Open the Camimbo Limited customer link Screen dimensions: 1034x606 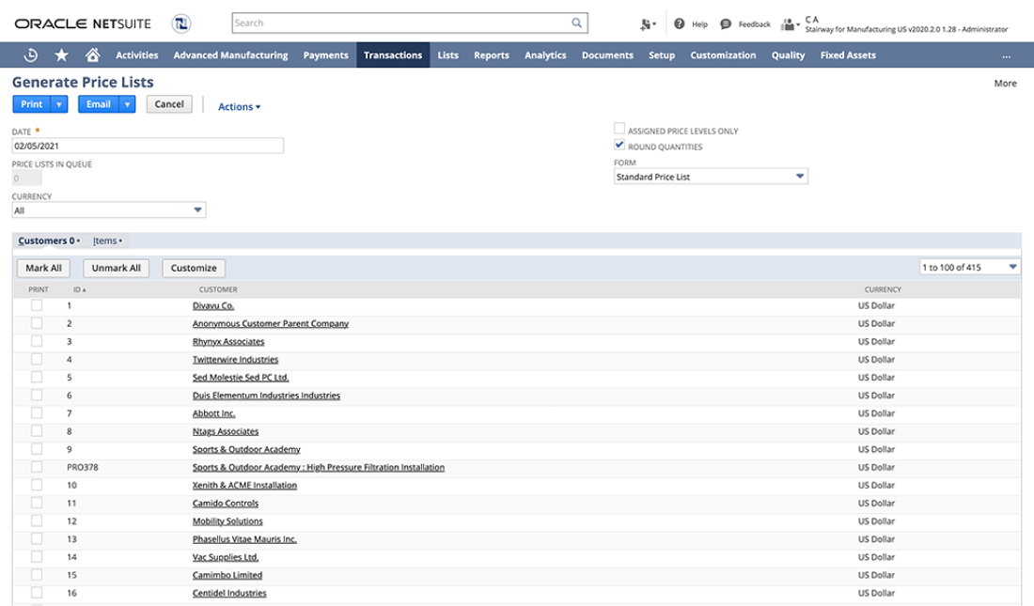pos(227,575)
